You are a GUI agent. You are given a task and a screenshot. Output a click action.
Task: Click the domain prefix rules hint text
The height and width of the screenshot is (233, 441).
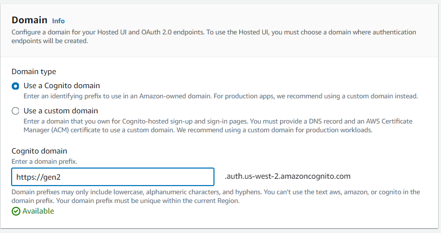(216, 196)
